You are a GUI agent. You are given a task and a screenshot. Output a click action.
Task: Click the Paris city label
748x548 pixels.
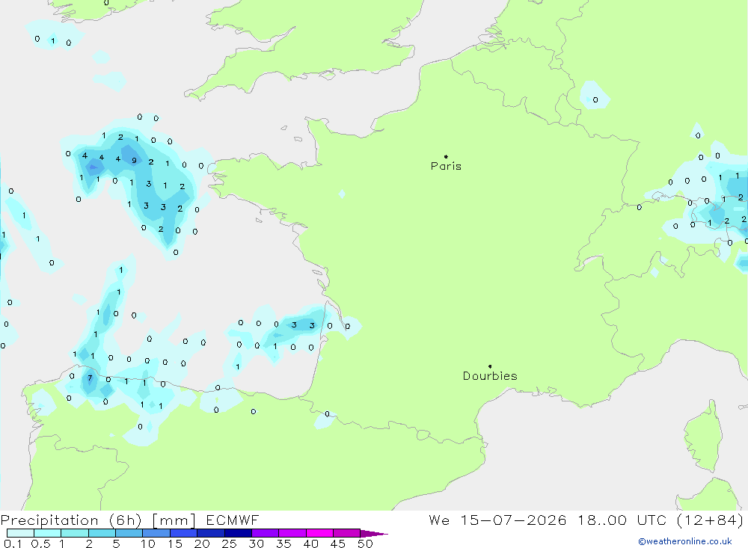coord(446,166)
